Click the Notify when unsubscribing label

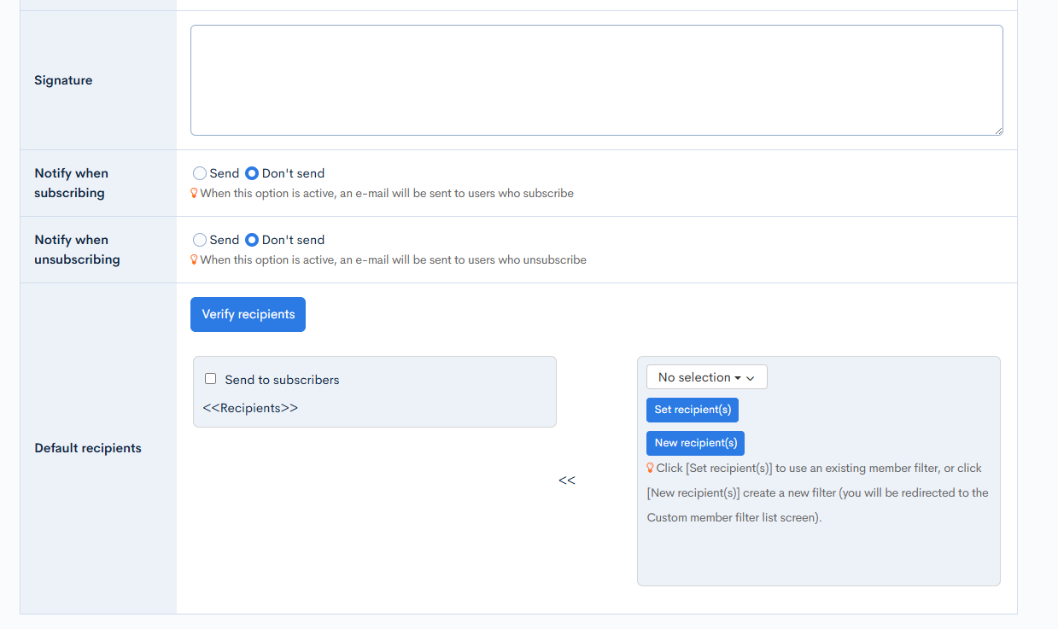(77, 249)
